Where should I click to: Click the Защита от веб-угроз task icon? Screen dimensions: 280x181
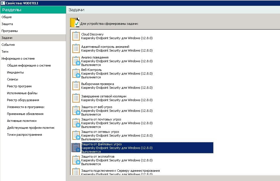pos(76,110)
